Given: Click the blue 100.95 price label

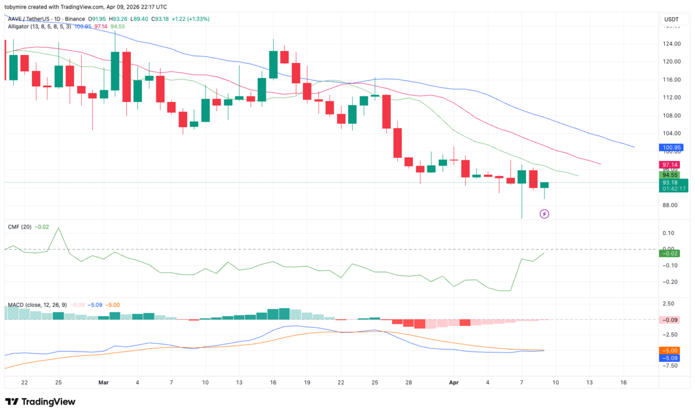Looking at the screenshot, I should click(671, 148).
